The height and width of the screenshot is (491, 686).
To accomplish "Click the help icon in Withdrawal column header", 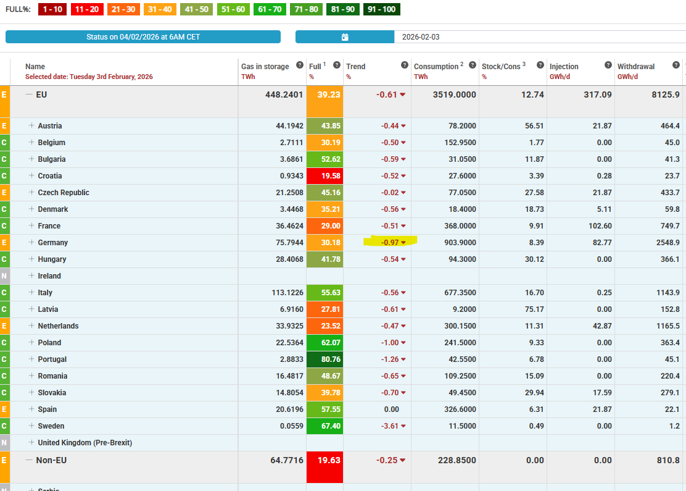I will pos(676,65).
